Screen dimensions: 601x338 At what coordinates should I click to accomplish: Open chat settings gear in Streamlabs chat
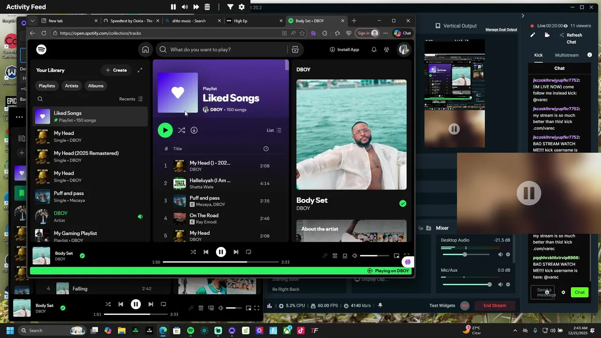tap(563, 292)
